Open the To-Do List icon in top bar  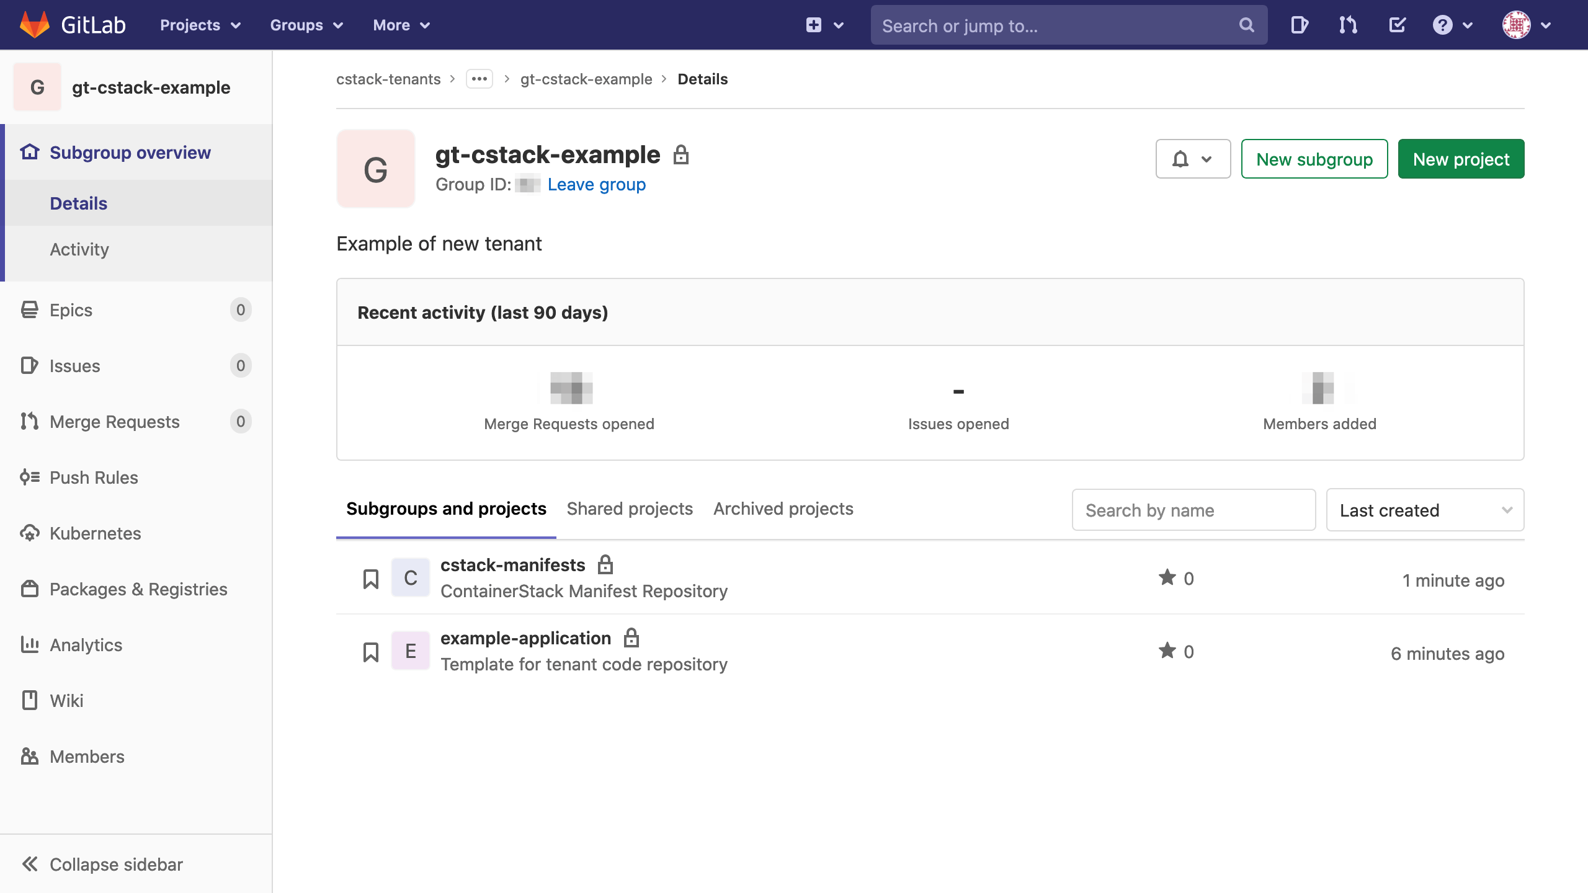(x=1397, y=25)
